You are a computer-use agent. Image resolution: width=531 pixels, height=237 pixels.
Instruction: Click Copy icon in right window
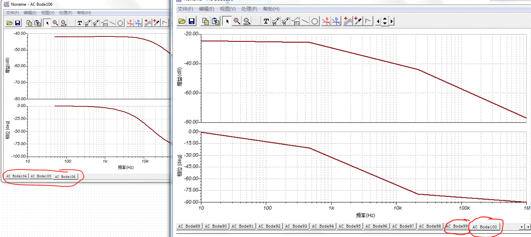[205, 21]
